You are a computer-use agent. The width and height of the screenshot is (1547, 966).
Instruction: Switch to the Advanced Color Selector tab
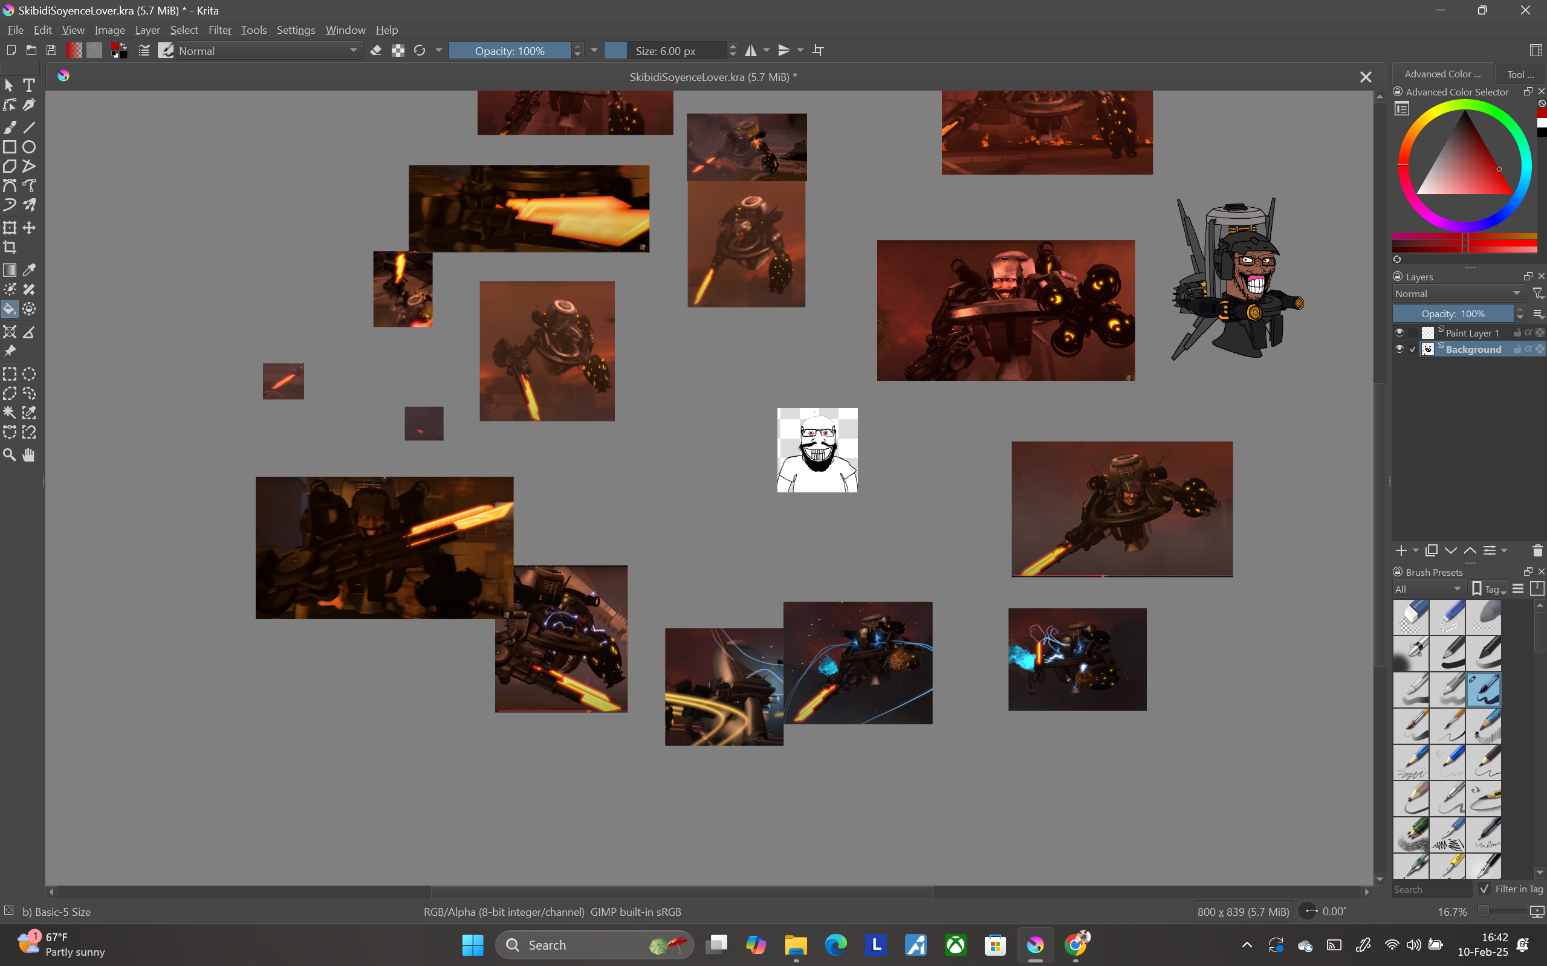pyautogui.click(x=1443, y=74)
